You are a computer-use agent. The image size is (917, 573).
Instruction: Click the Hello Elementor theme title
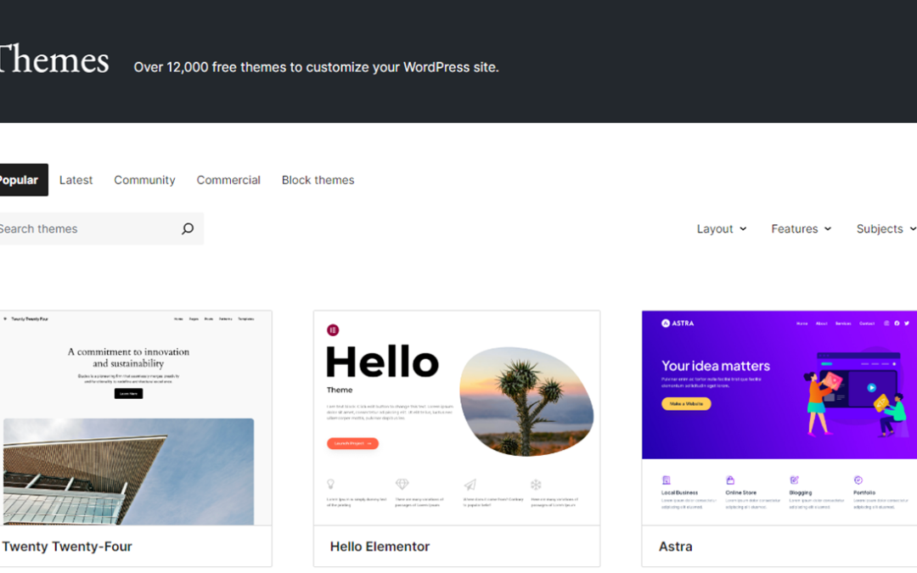click(x=380, y=547)
